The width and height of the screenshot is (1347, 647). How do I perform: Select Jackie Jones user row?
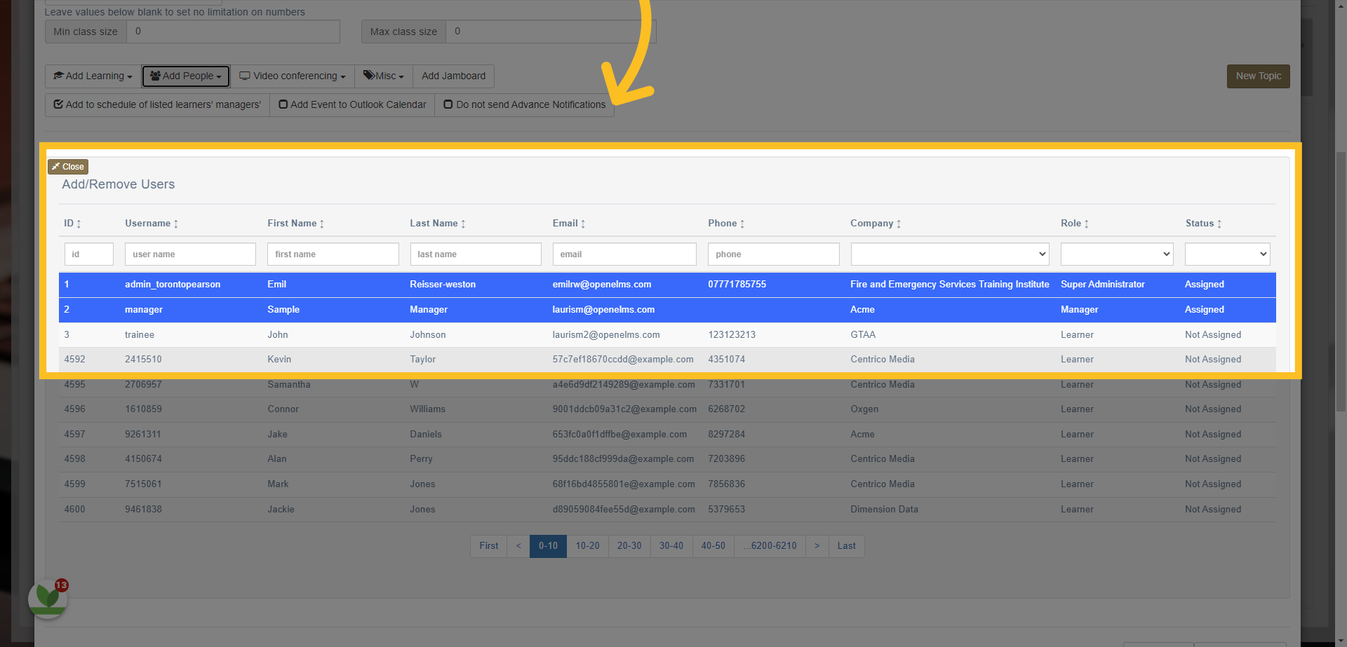tap(667, 510)
